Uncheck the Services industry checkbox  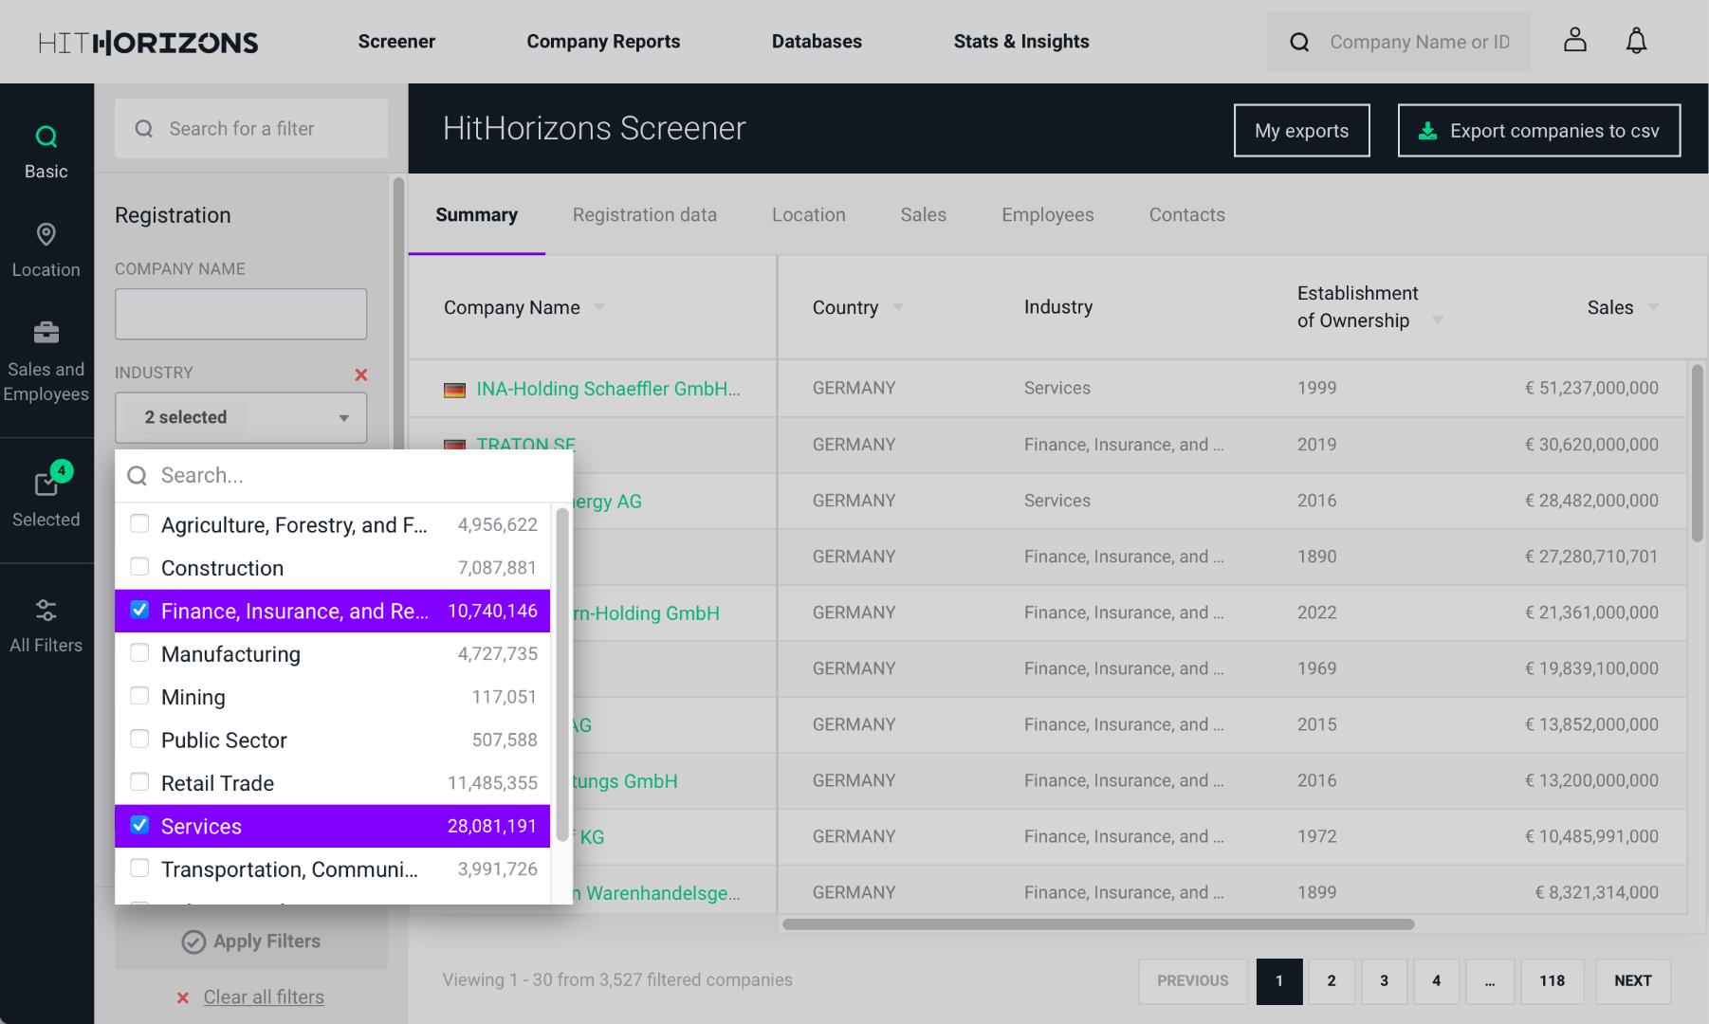139,825
